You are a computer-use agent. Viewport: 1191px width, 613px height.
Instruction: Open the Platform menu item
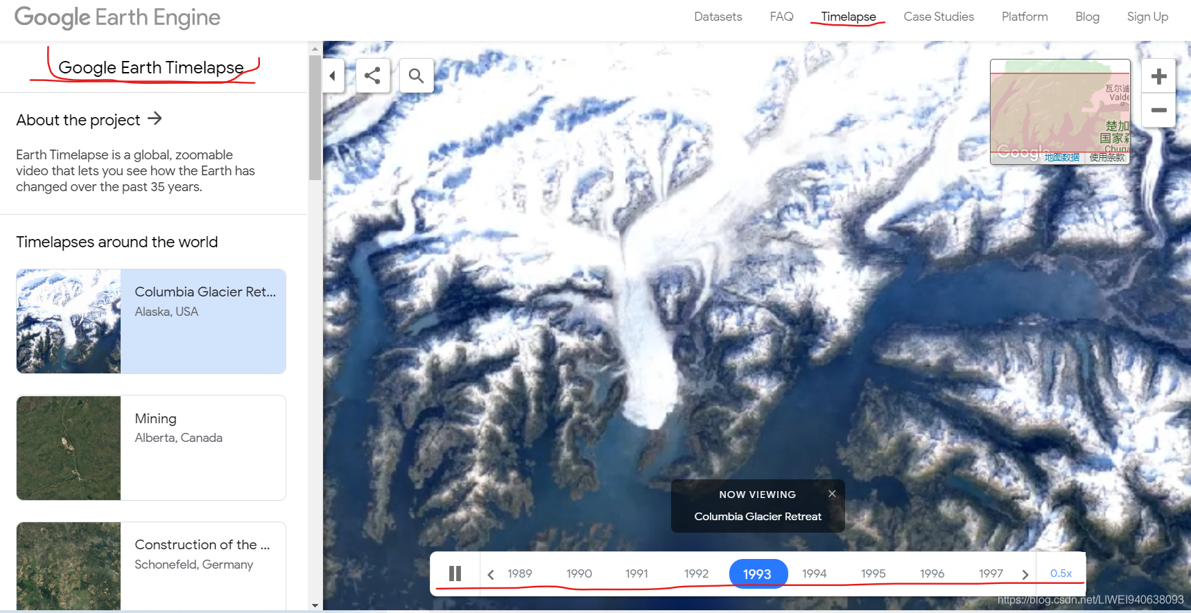pyautogui.click(x=1025, y=17)
